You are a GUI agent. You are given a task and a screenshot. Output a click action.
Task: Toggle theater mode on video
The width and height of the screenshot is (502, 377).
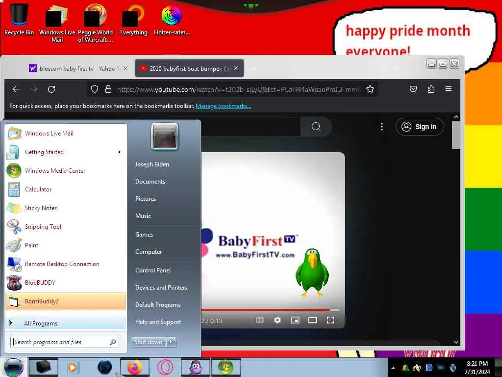(312, 320)
